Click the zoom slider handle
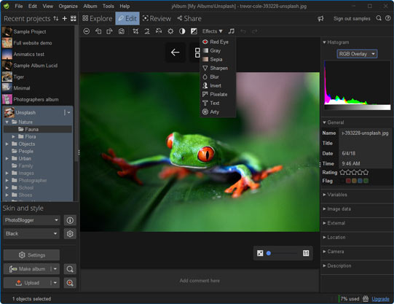The width and height of the screenshot is (394, 304). tap(268, 253)
